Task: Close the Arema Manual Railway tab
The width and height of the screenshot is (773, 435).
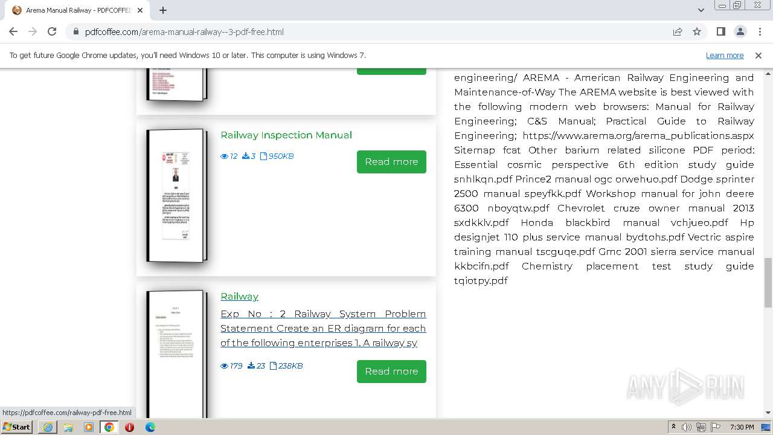Action: (x=141, y=10)
